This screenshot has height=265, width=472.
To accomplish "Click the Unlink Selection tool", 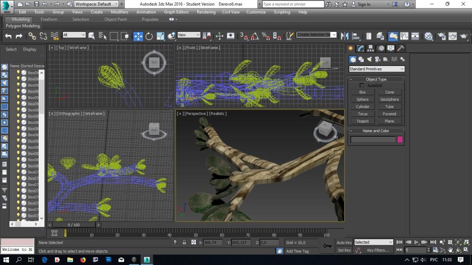I will point(43,36).
